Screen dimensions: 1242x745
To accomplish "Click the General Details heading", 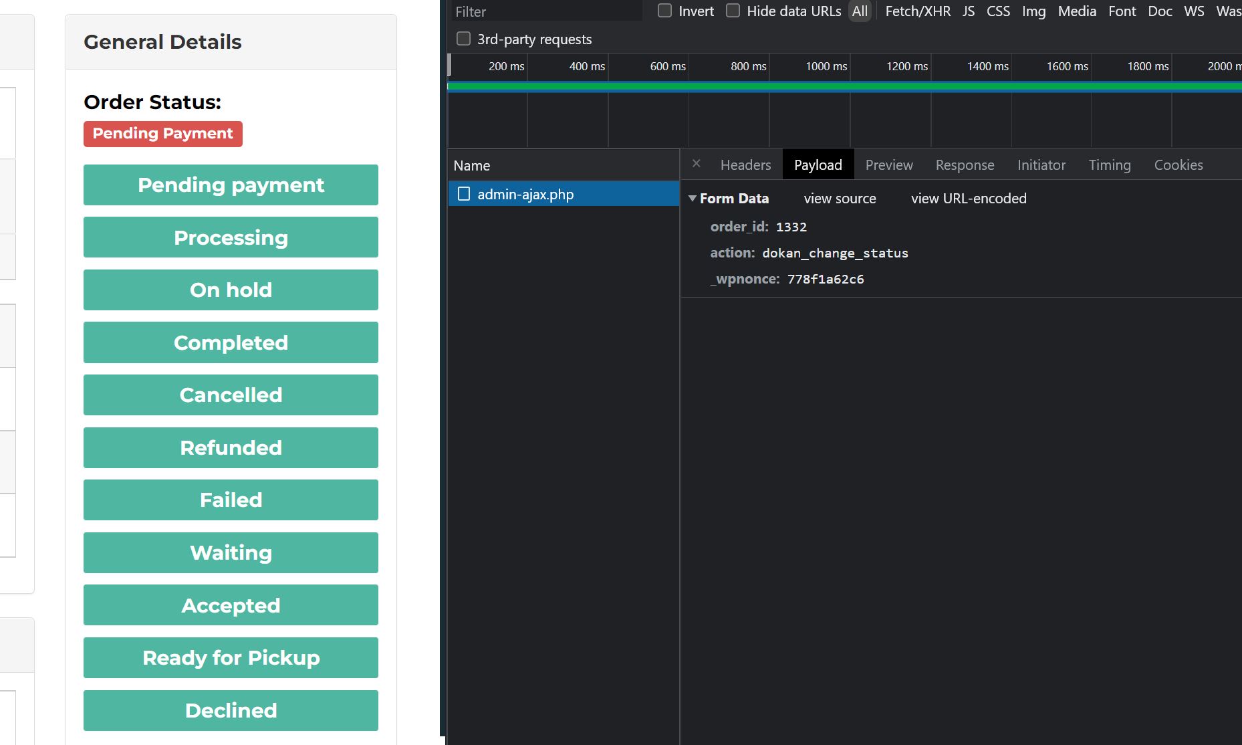I will tap(162, 42).
